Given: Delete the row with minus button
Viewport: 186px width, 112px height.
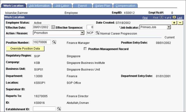Looking at the screenshot, I should coord(180,23).
